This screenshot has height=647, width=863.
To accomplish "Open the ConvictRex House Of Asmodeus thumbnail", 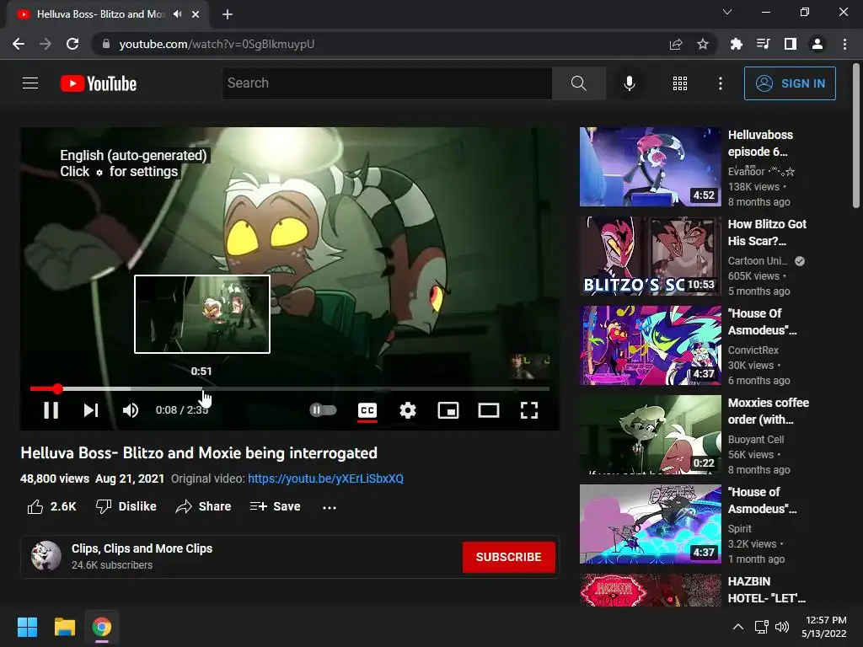I will click(x=650, y=345).
